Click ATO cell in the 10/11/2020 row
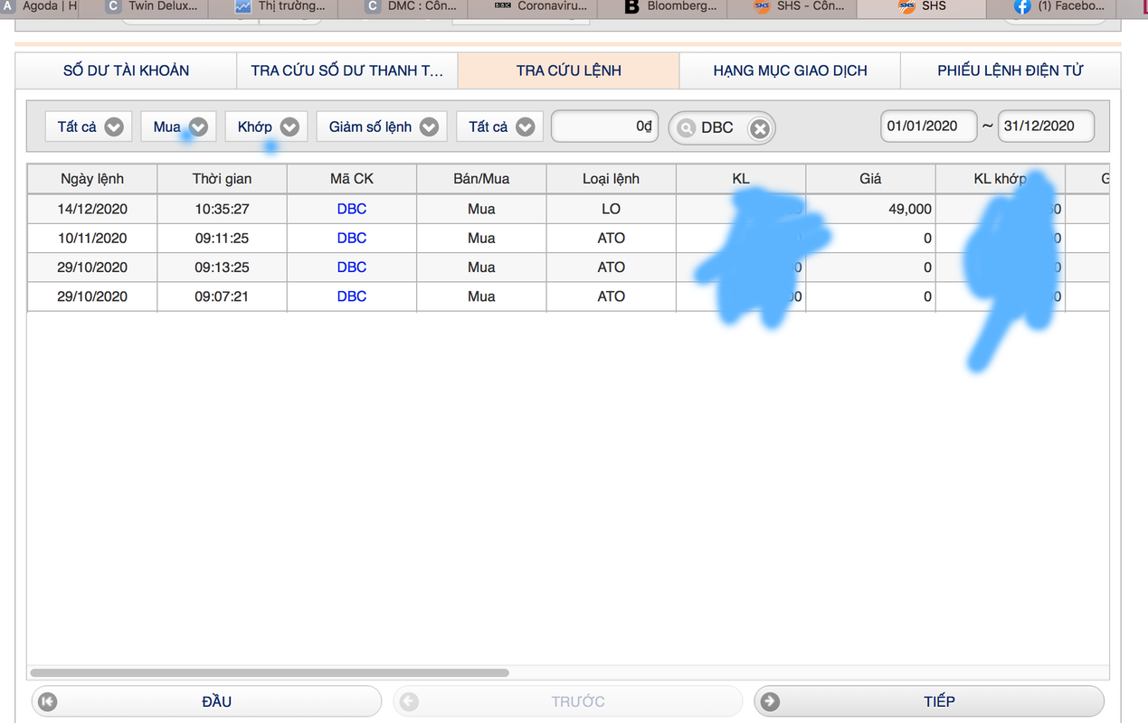 pos(611,238)
